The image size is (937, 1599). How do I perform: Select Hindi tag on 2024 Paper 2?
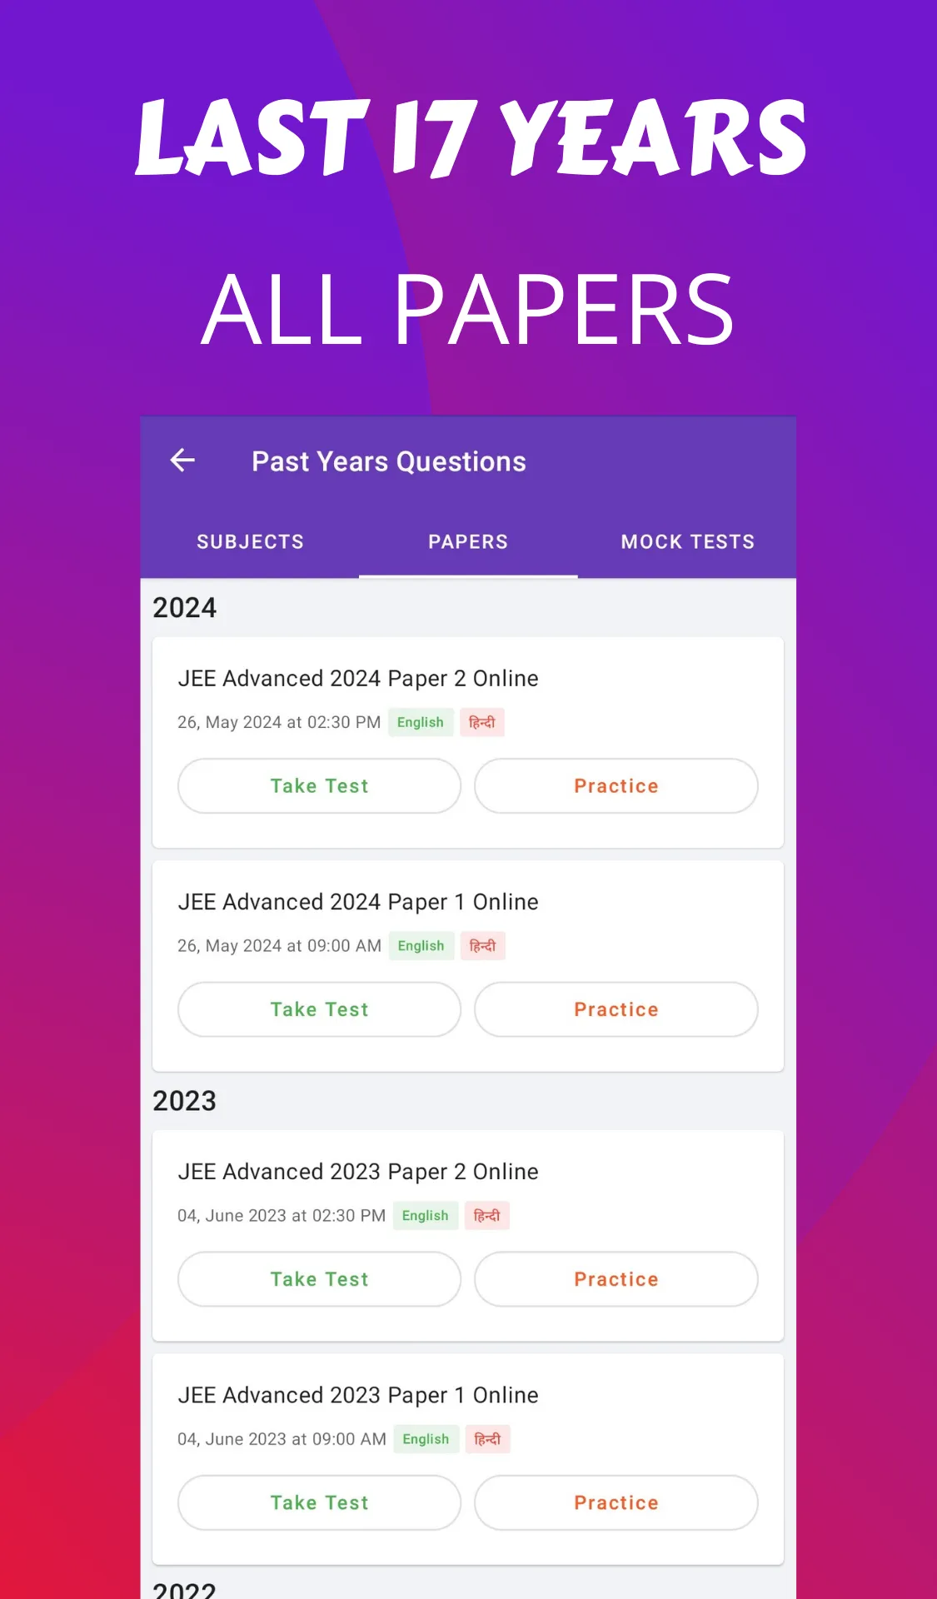[x=481, y=722]
